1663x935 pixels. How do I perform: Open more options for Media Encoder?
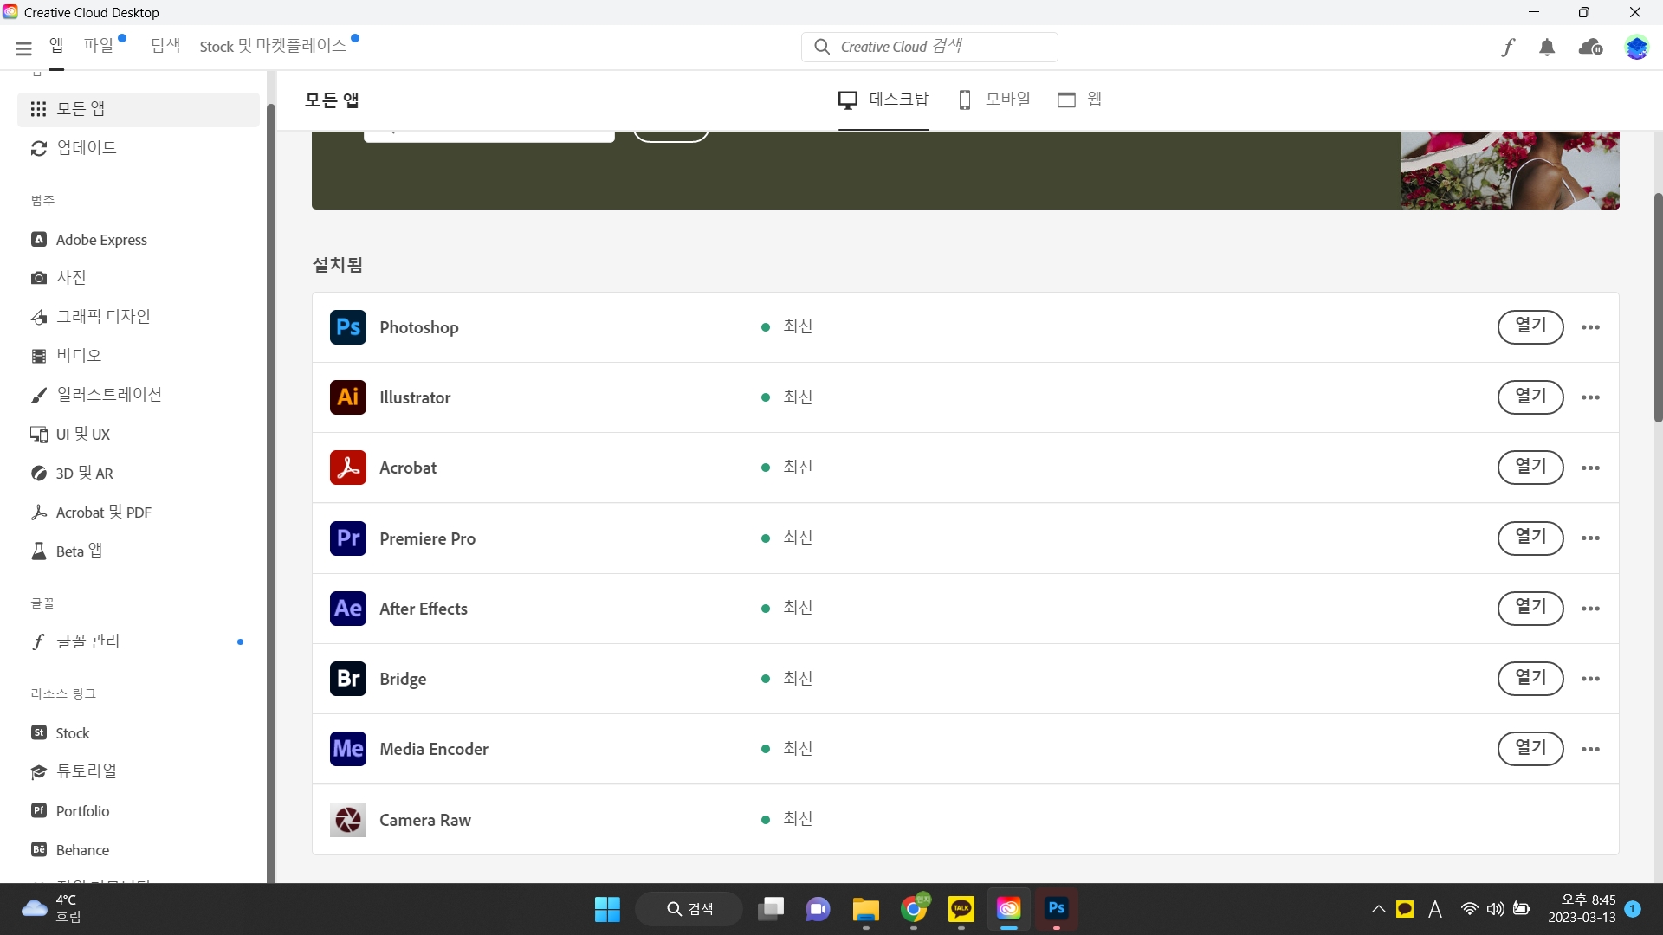pyautogui.click(x=1590, y=749)
